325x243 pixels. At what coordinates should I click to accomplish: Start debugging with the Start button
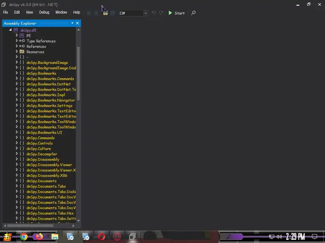(176, 13)
